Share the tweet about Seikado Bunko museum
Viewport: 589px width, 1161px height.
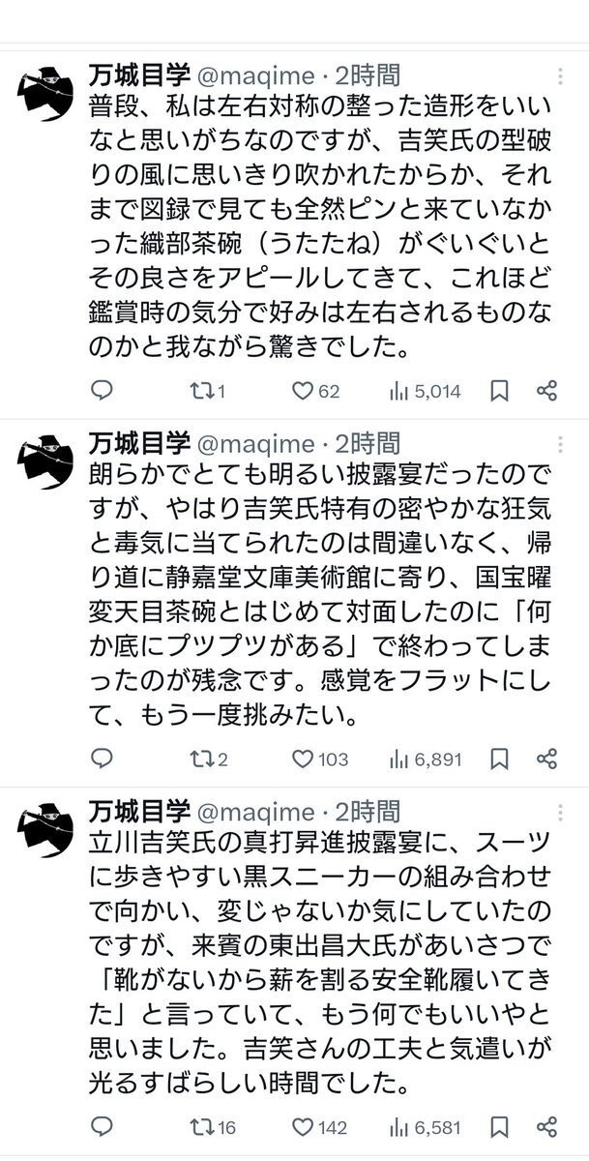coord(546,759)
